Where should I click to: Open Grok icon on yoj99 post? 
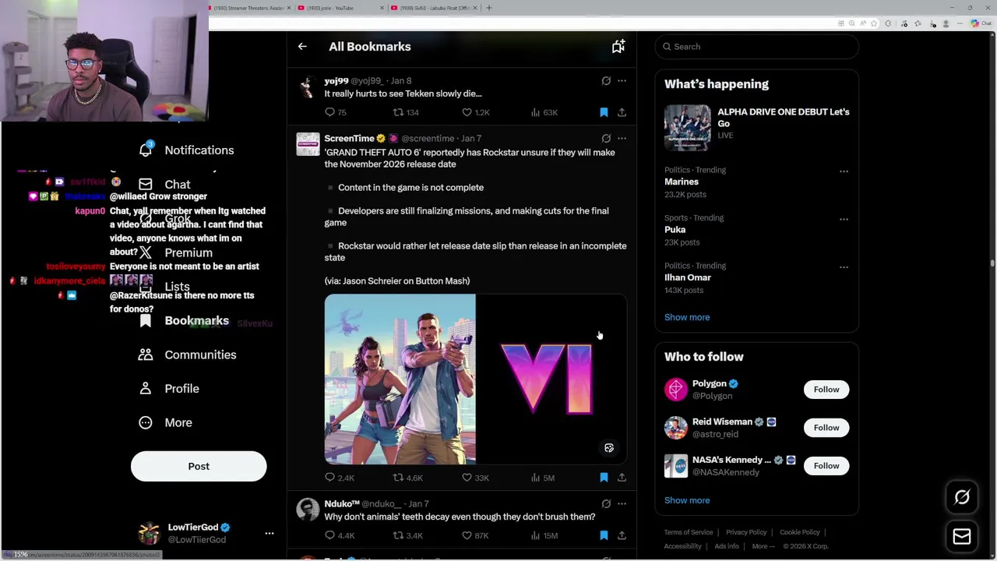(606, 81)
